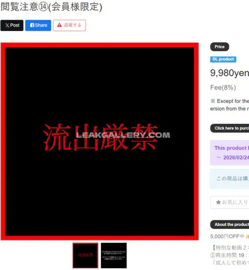Click the Facebook logo on the Share button
The width and height of the screenshot is (249, 270).
(x=32, y=25)
